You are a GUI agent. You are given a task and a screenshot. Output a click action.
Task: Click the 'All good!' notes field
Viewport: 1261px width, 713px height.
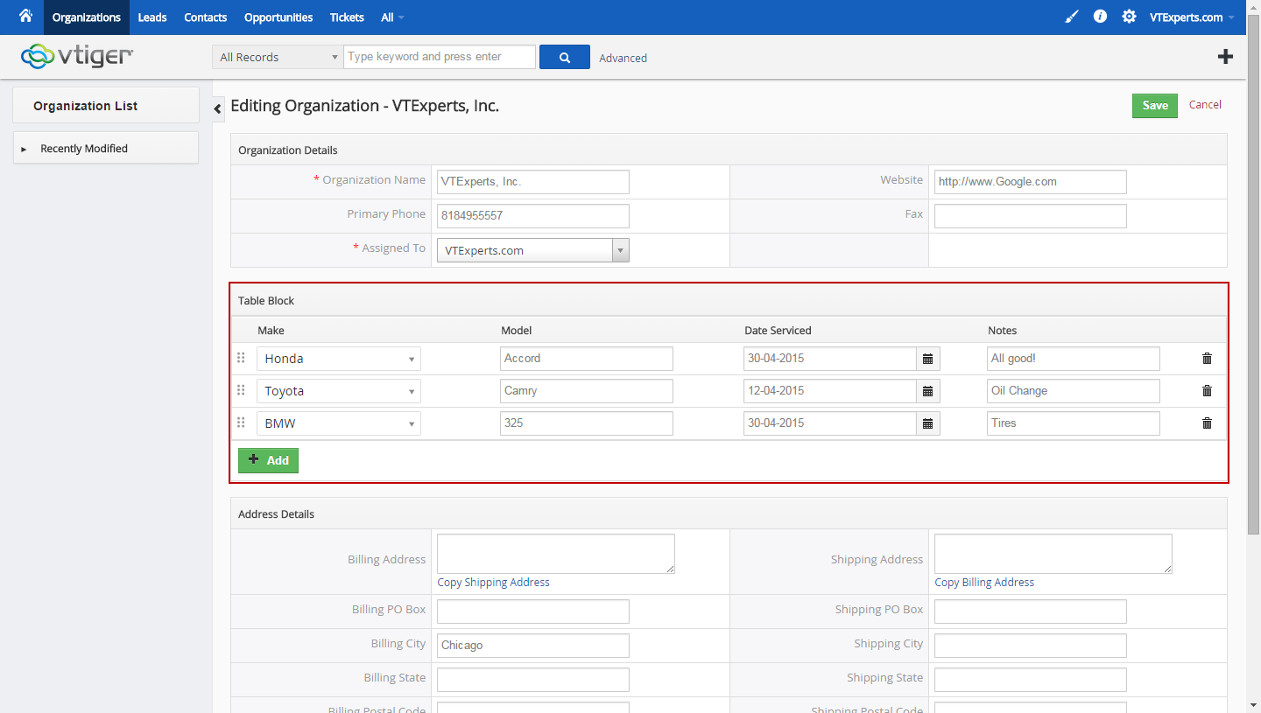pos(1074,359)
